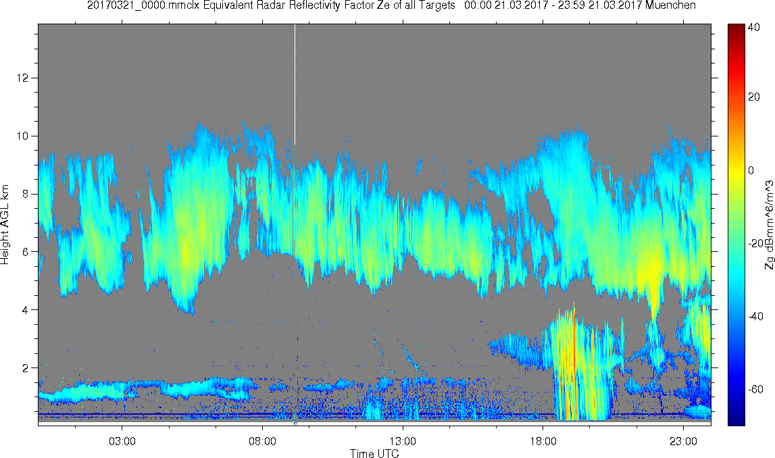This screenshot has height=458, width=775.
Task: Click the '13:00' time axis label
Action: coord(403,440)
